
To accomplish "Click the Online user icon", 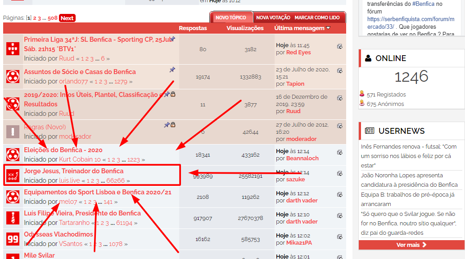I will point(368,58).
